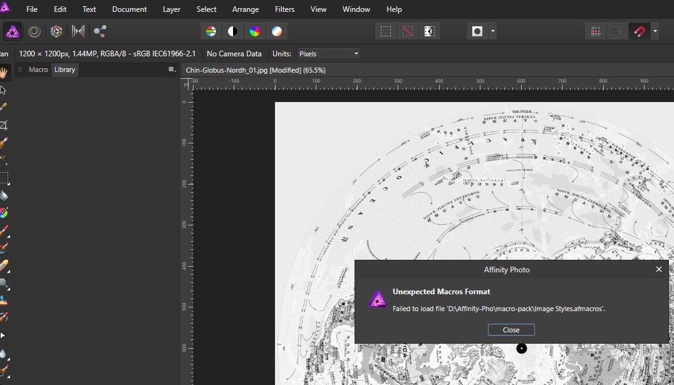The height and width of the screenshot is (385, 674).
Task: Select the Paint Brush tool
Action: point(4,231)
